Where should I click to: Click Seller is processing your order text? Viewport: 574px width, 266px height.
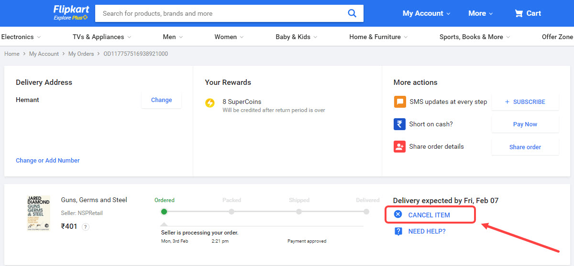pos(200,233)
